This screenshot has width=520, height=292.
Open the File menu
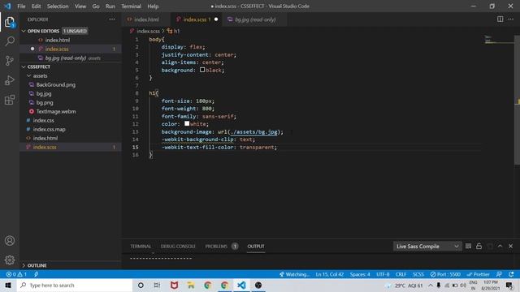[x=21, y=6]
